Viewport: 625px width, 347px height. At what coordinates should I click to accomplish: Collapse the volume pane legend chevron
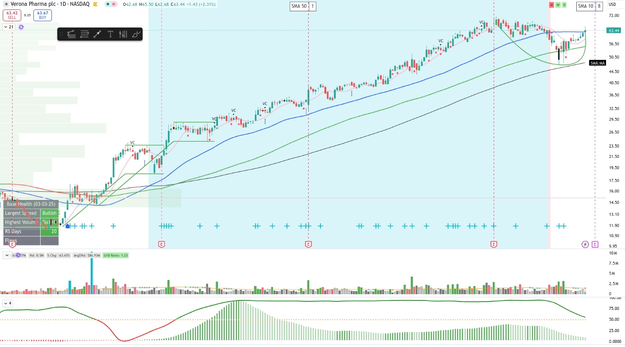click(7, 255)
